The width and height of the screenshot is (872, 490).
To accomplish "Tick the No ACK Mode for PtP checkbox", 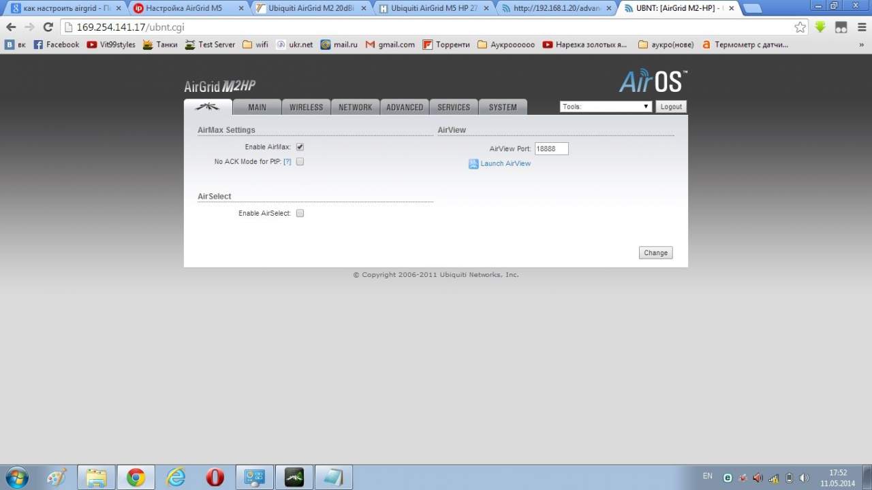I will [300, 162].
